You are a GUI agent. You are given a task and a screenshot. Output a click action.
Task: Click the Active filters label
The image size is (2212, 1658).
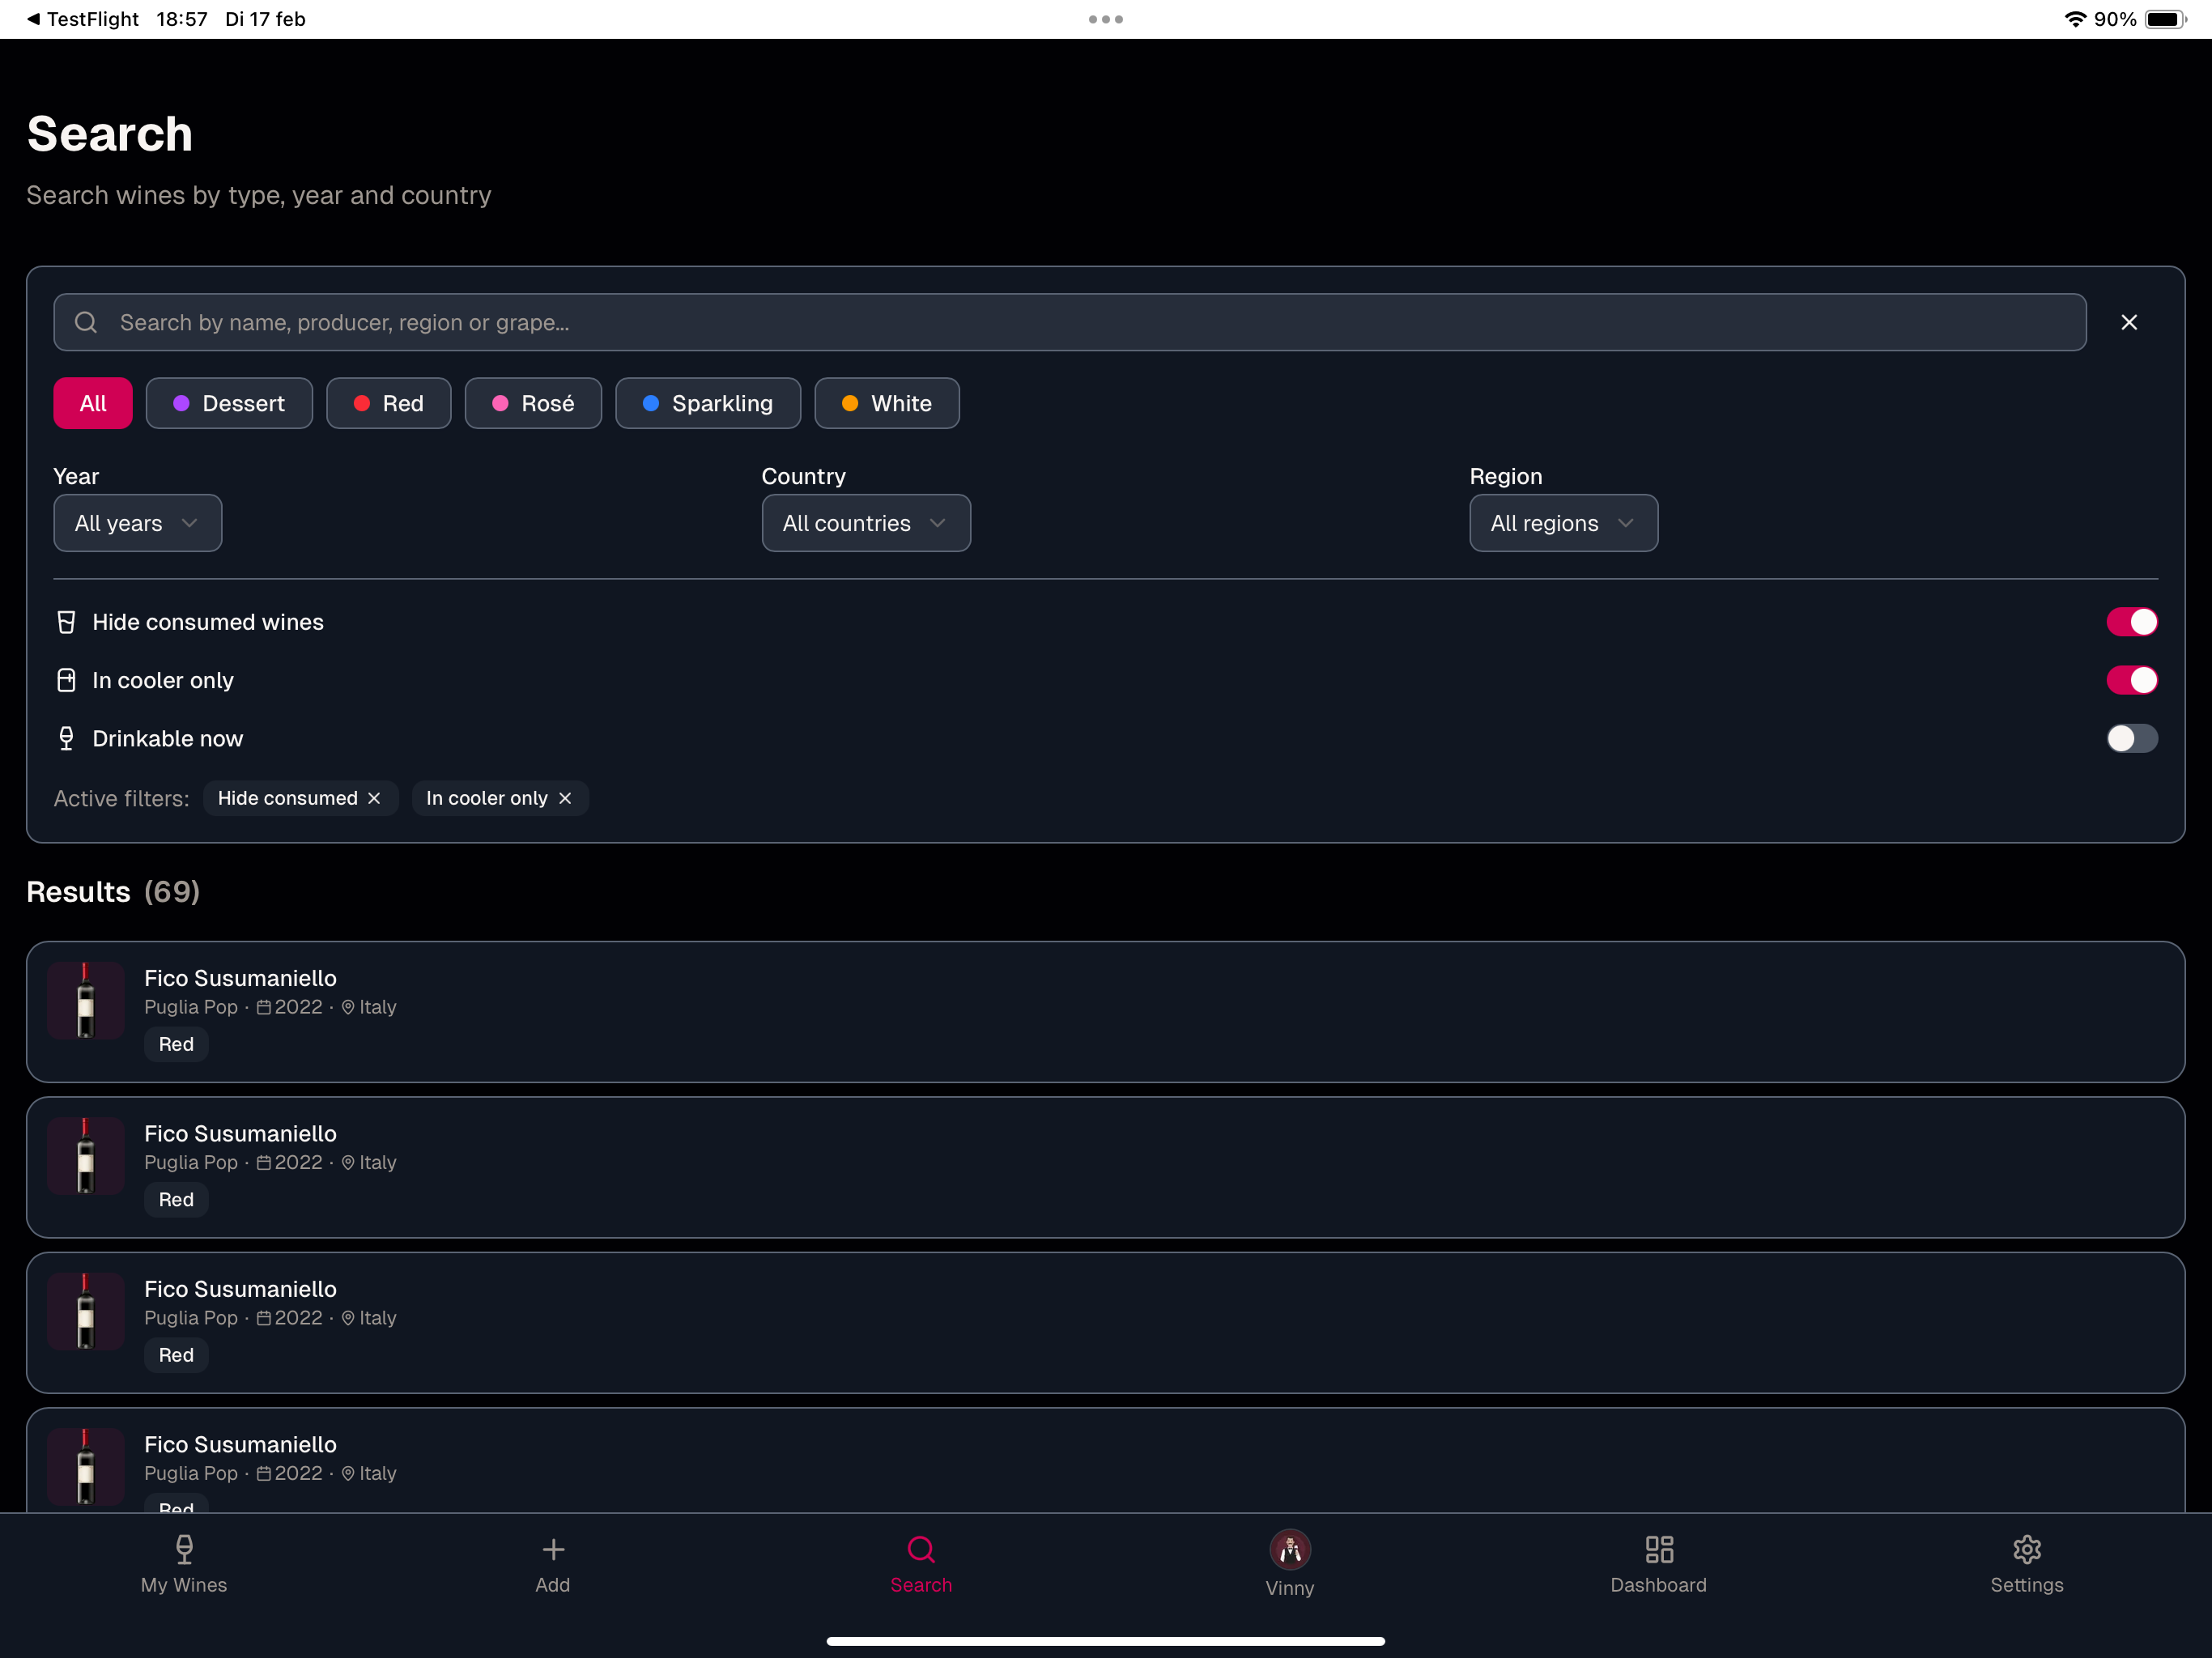[x=121, y=798]
